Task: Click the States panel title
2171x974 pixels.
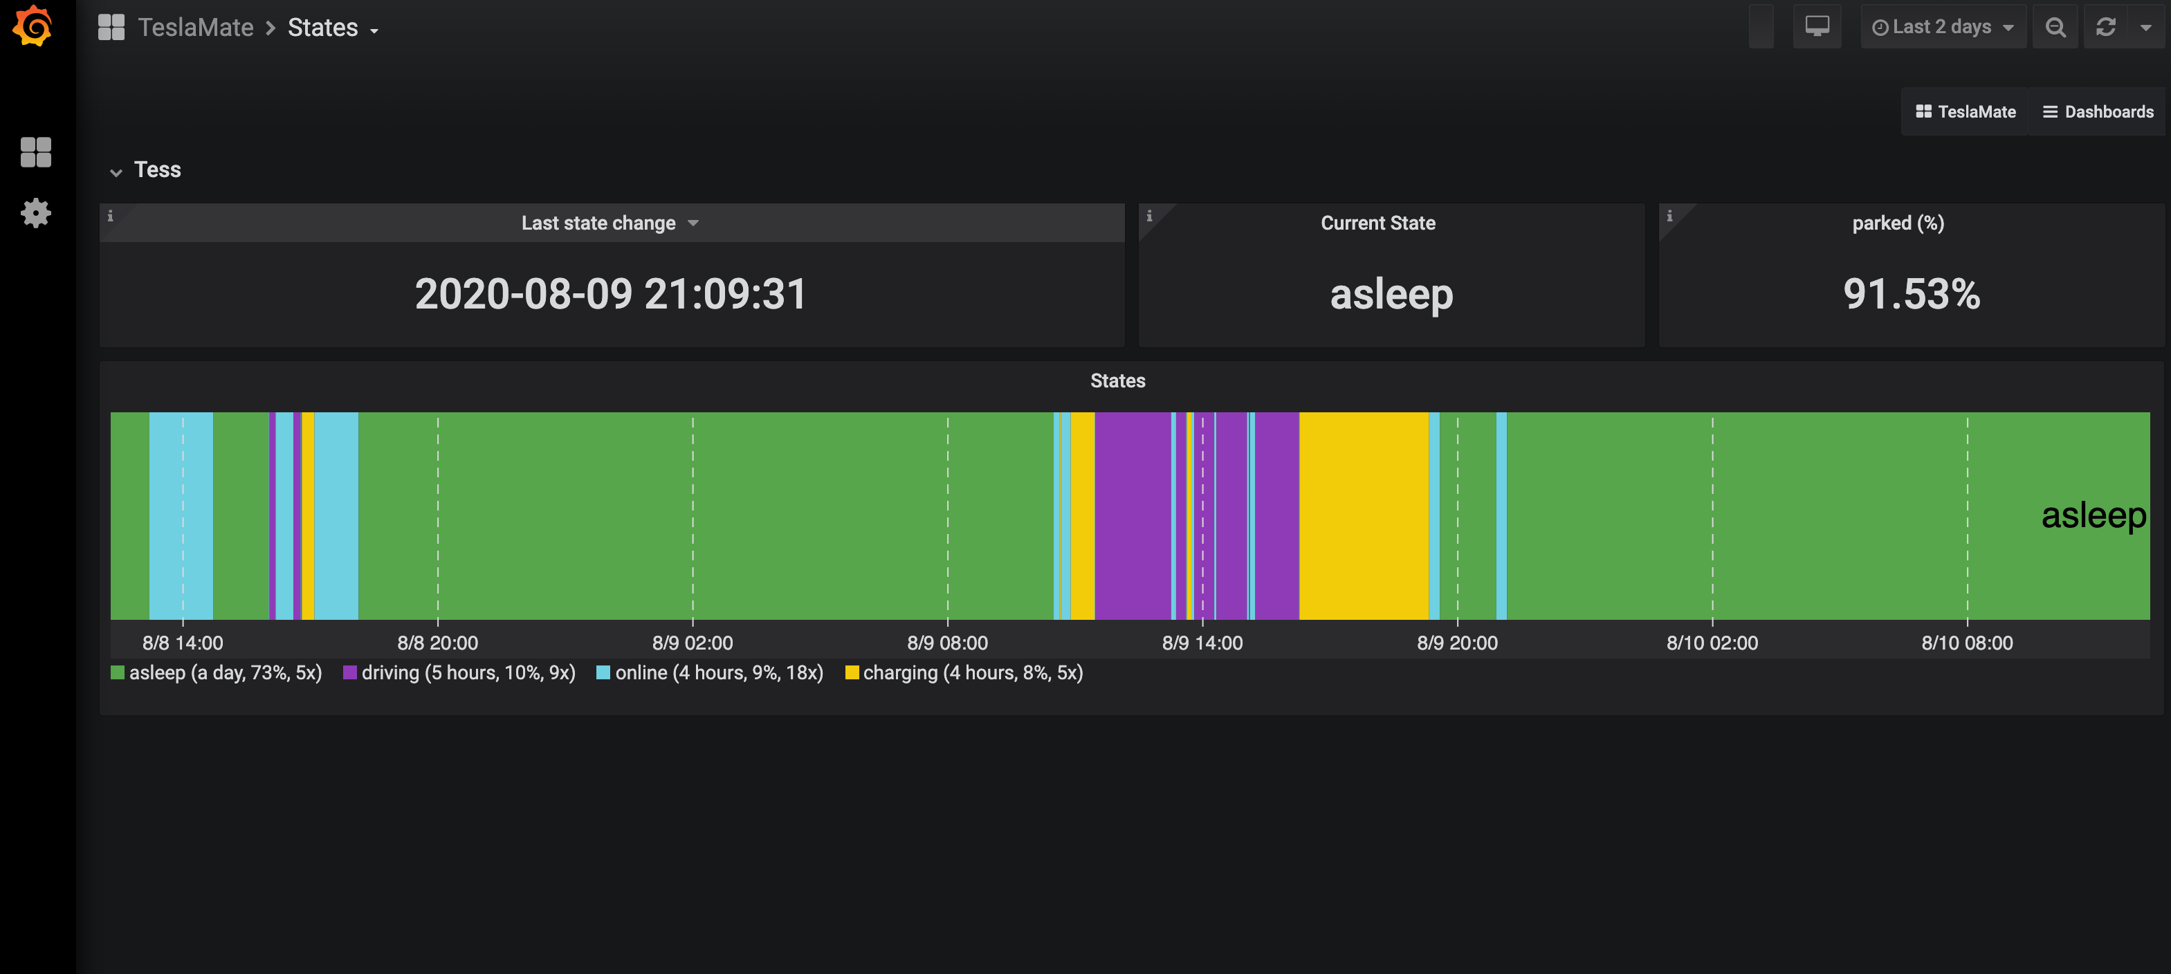Action: (1117, 380)
